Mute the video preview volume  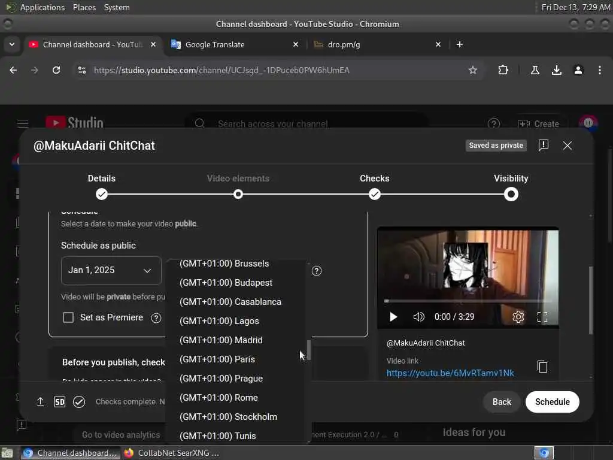418,317
